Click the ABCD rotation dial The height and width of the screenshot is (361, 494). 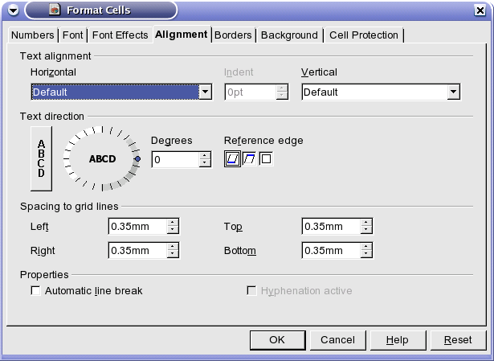(102, 159)
